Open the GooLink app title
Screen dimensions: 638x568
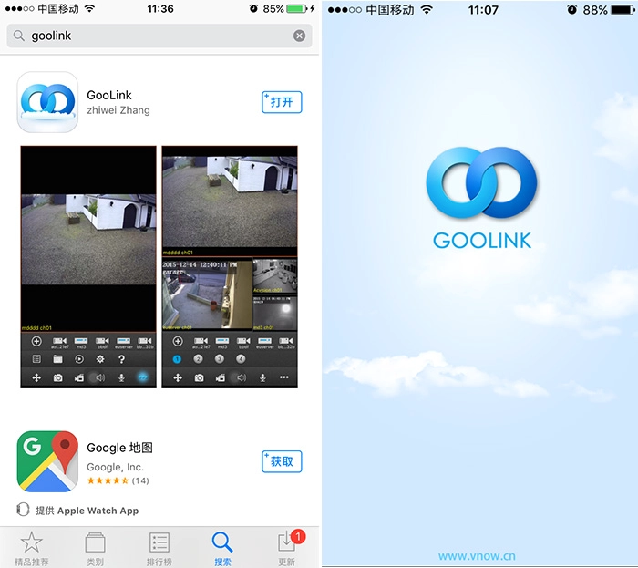point(109,95)
